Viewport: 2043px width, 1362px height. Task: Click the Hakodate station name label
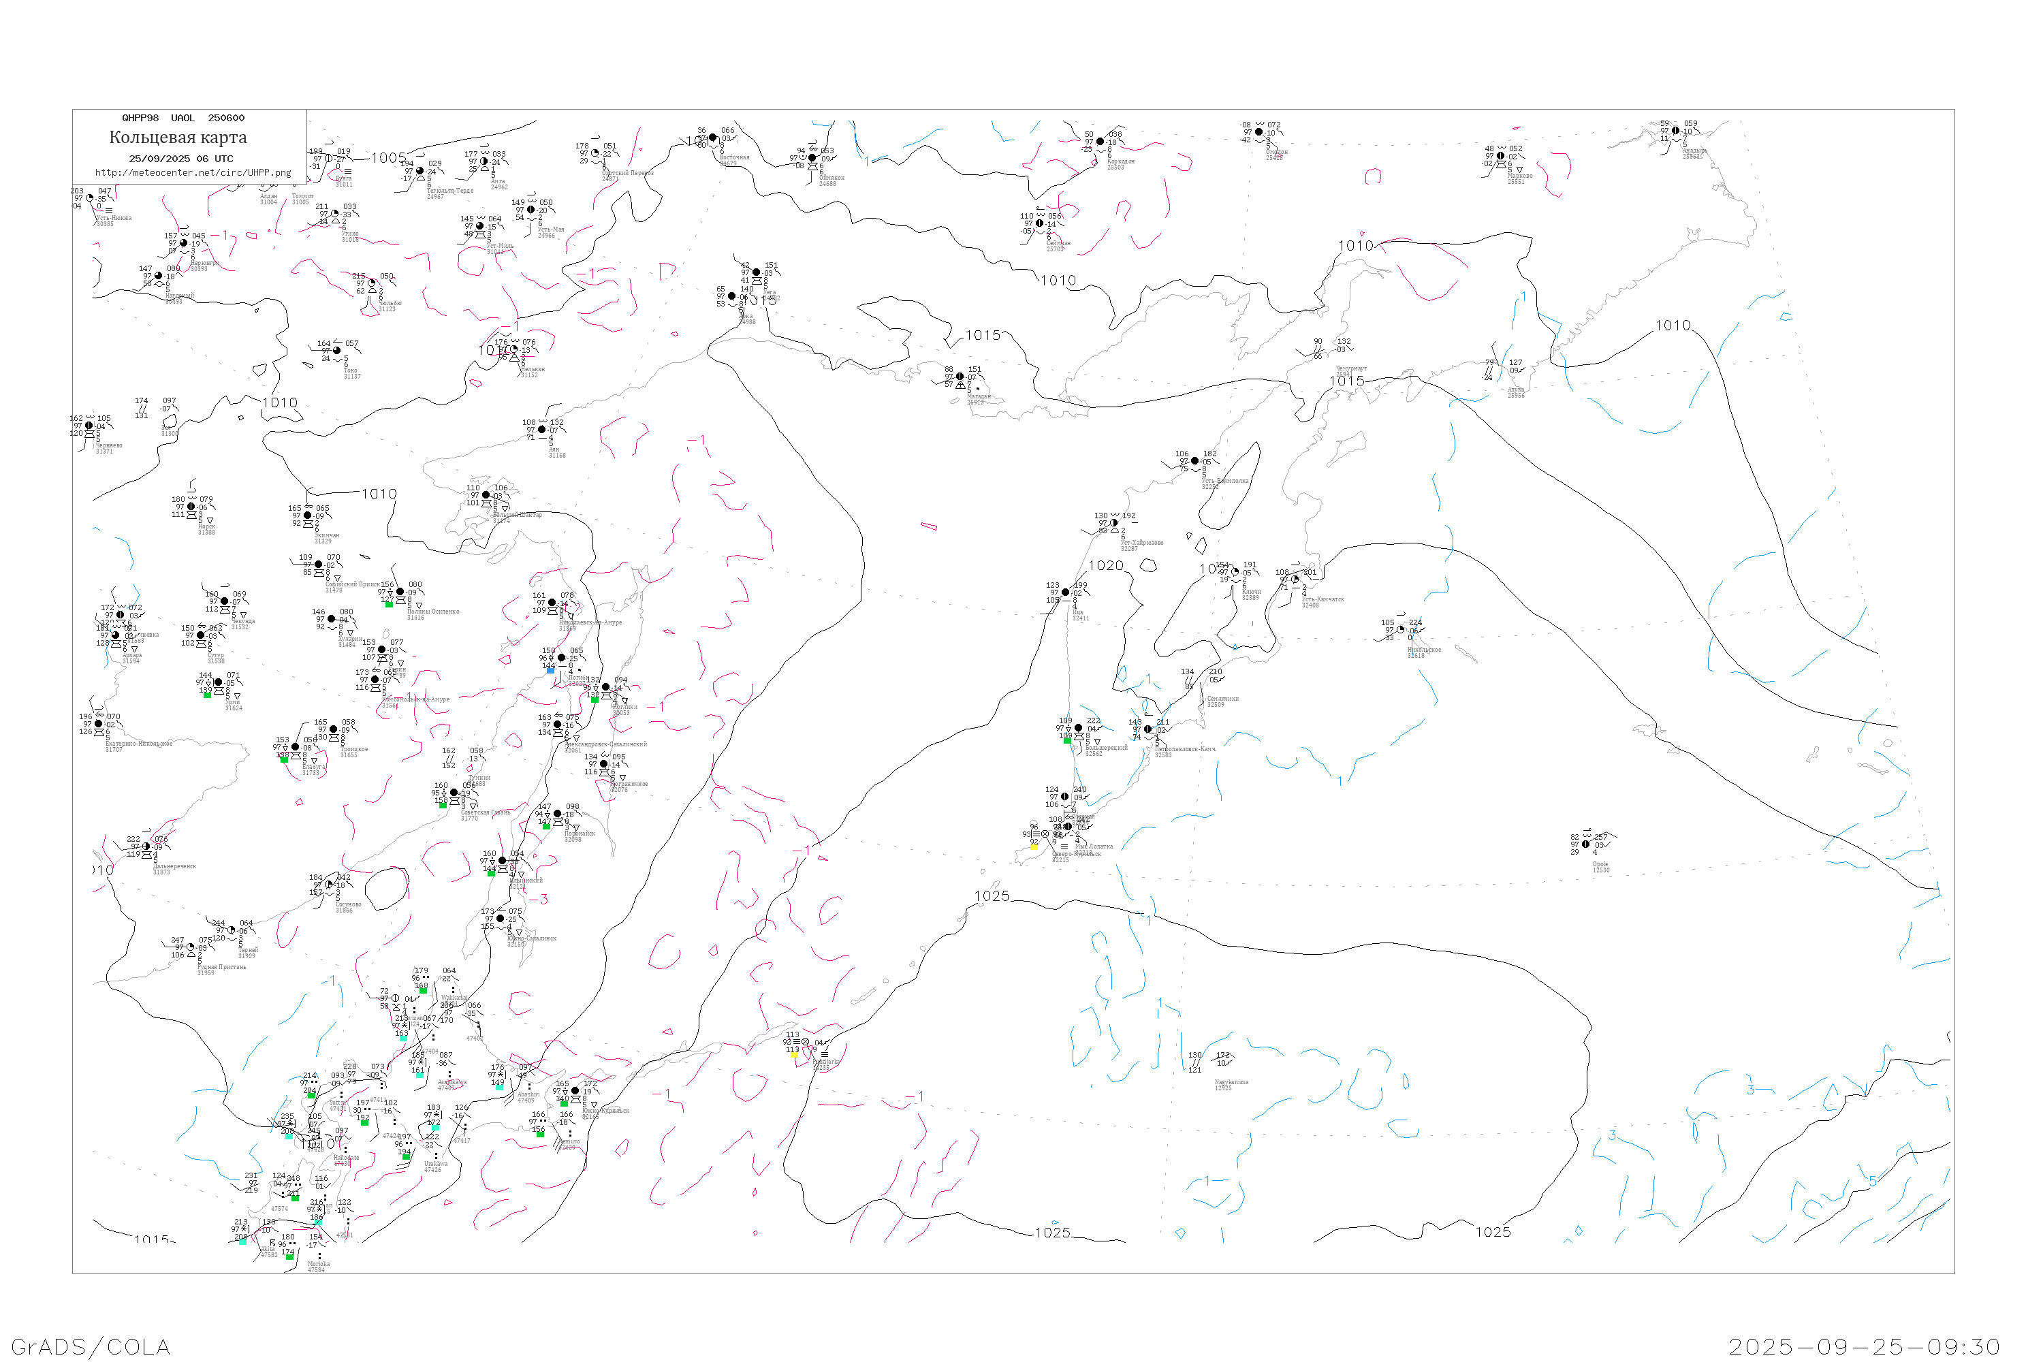pyautogui.click(x=346, y=1158)
